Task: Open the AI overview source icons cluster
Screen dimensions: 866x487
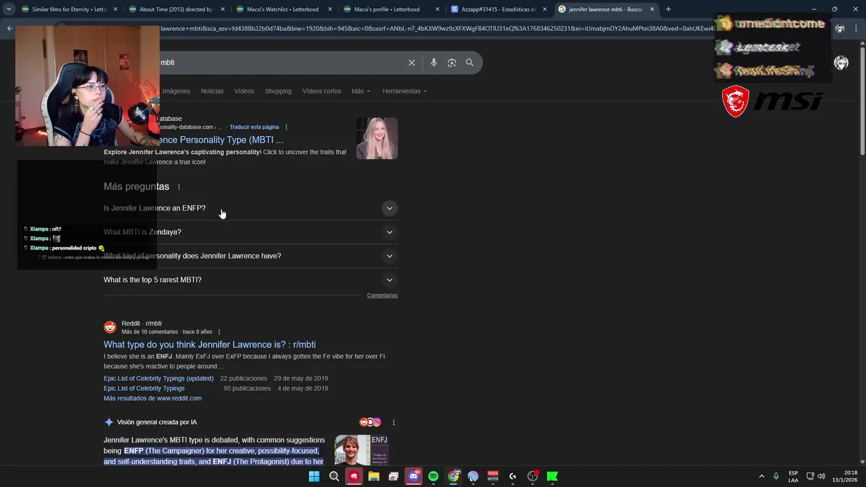Action: point(370,422)
